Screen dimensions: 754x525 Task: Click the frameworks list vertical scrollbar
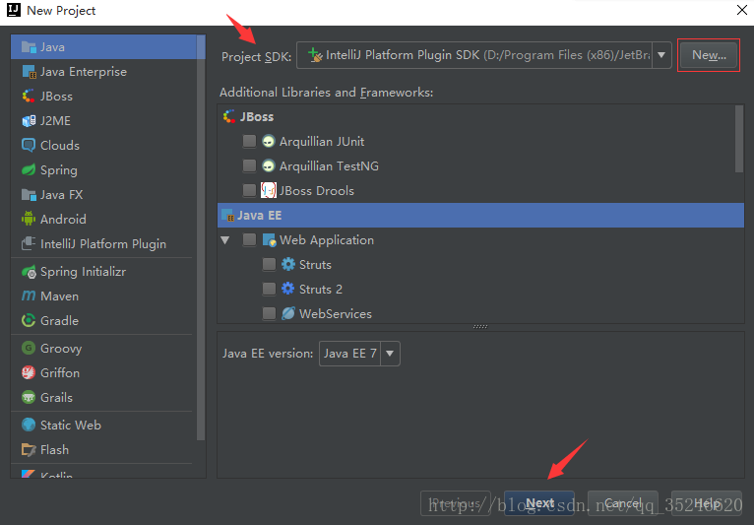739,139
